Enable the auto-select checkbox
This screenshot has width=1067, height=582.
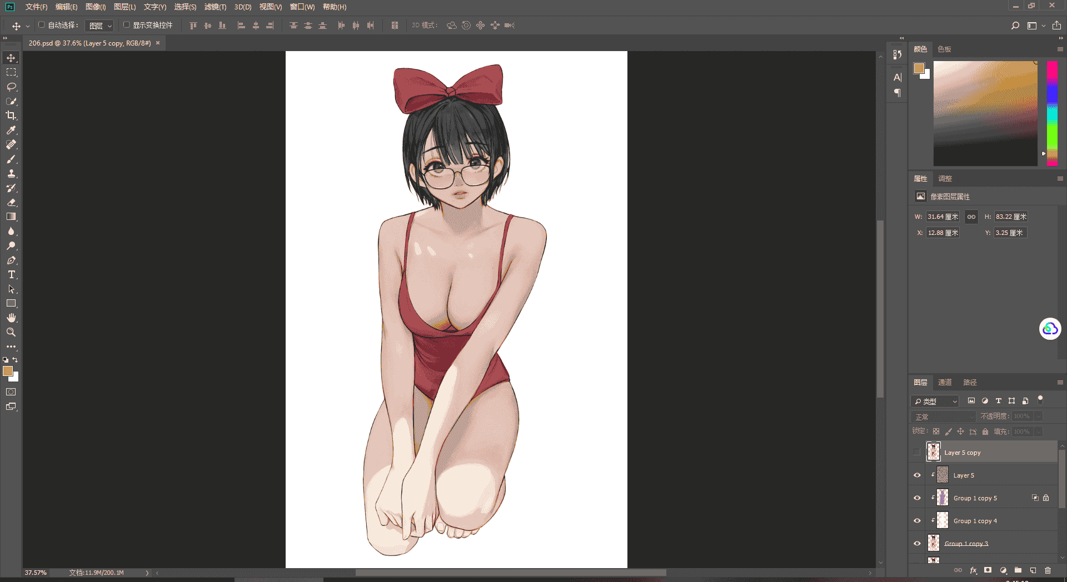pyautogui.click(x=41, y=25)
